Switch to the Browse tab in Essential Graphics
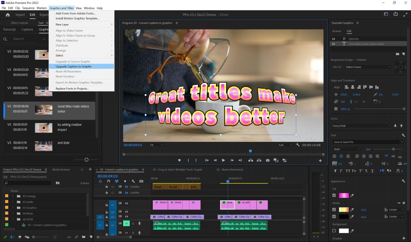 337,31
